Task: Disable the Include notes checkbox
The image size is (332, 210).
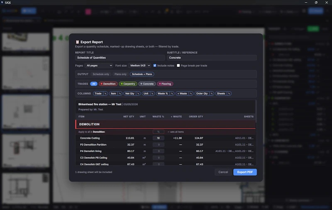Action: coord(155,66)
